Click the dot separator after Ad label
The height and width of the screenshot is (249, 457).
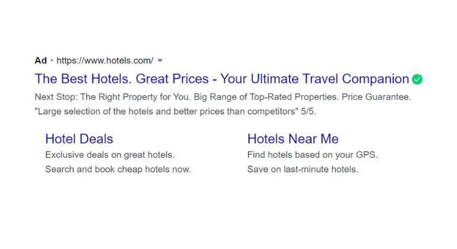[x=52, y=60]
